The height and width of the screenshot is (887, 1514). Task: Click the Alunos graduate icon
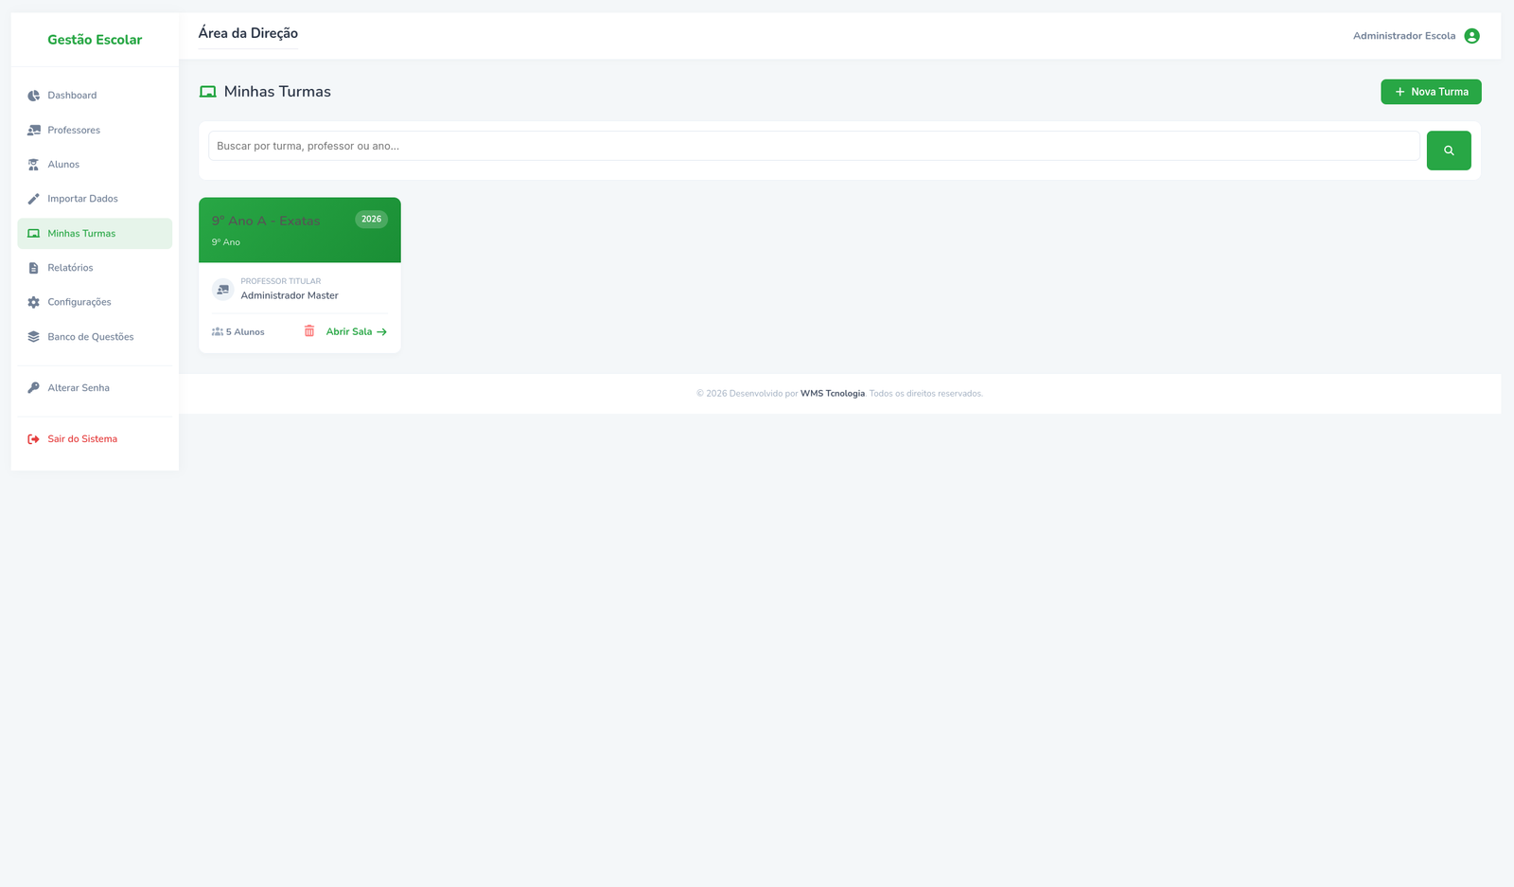tap(34, 165)
